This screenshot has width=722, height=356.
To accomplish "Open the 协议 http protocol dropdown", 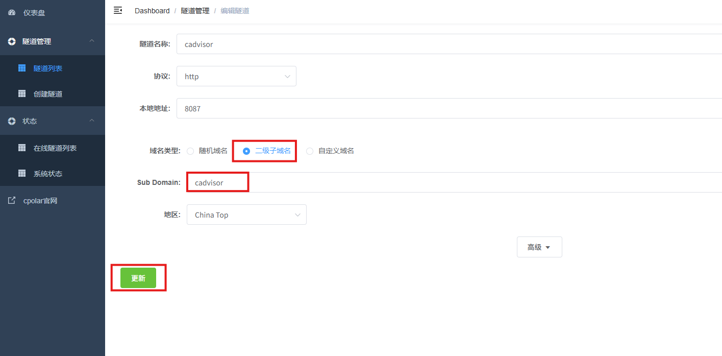I will [x=236, y=76].
